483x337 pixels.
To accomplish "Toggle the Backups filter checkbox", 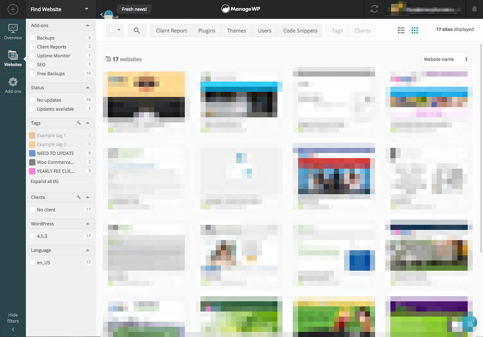I will click(32, 38).
